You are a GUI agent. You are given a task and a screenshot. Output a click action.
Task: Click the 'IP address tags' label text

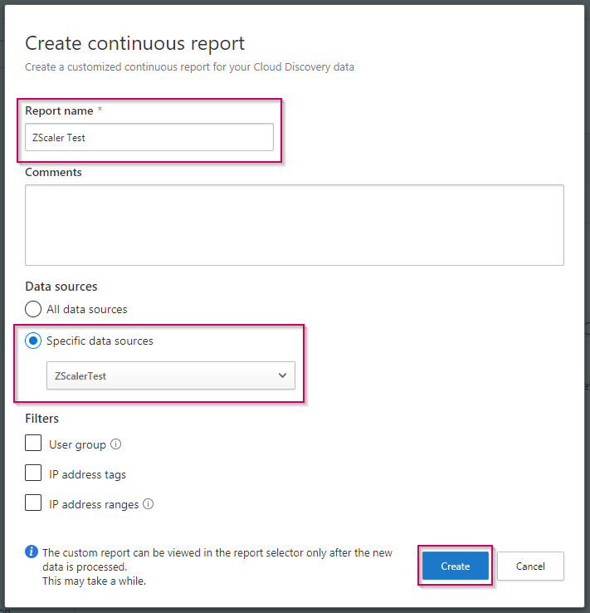coord(87,474)
